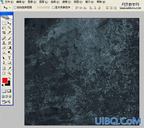Screen dimensions: 144x128
Task: Select the Zoom tool
Action: coord(10,73)
